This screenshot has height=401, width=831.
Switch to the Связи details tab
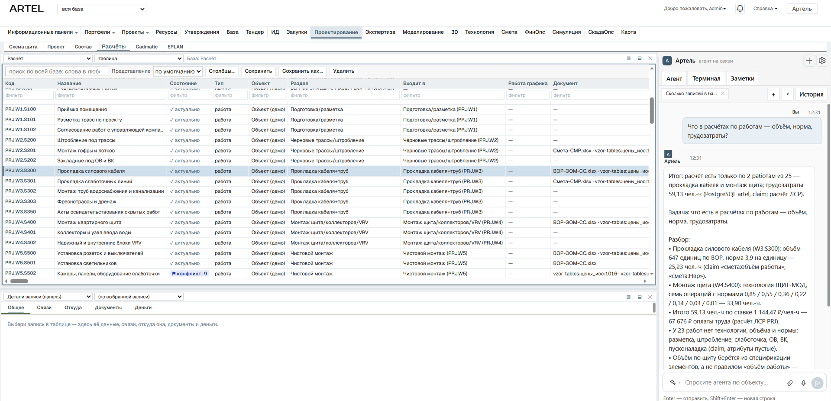pyautogui.click(x=44, y=308)
